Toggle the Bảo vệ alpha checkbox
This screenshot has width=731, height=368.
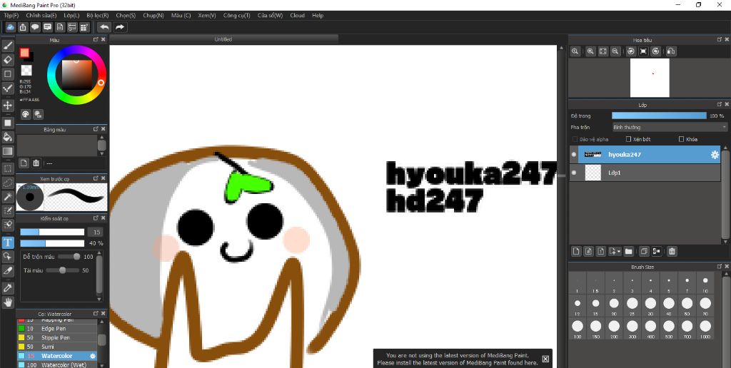575,139
